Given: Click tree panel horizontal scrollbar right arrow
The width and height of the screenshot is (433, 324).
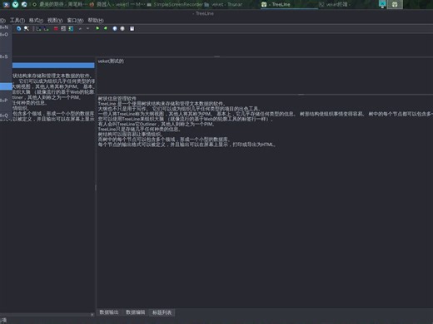Looking at the screenshot, I should pyautogui.click(x=92, y=315).
